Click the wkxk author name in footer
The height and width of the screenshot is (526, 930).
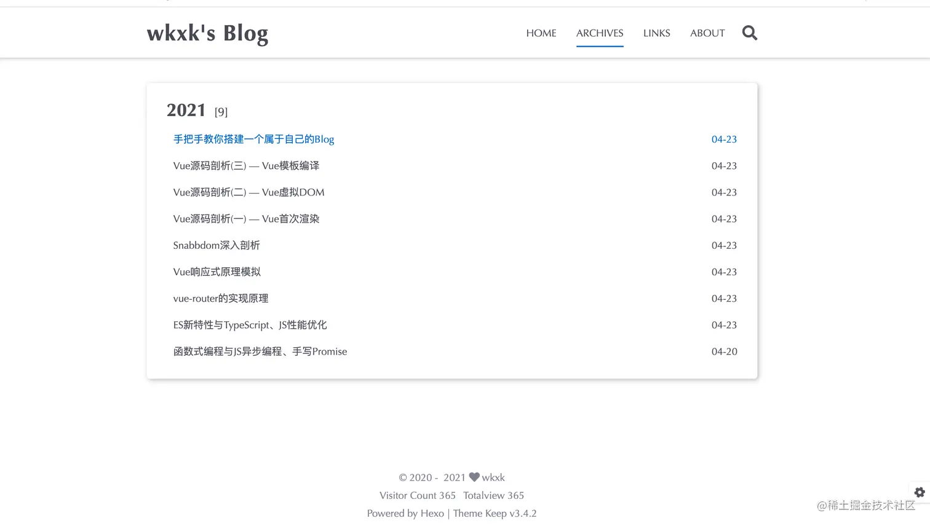click(493, 477)
